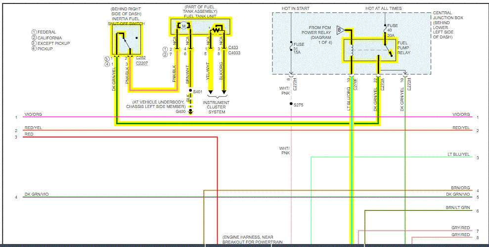Click 'PART OF FUEL TANK ASSEMBLY' note
The height and width of the screenshot is (247, 489).
coord(200,9)
